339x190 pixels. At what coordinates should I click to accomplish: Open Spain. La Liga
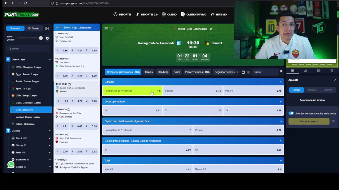coord(23,88)
